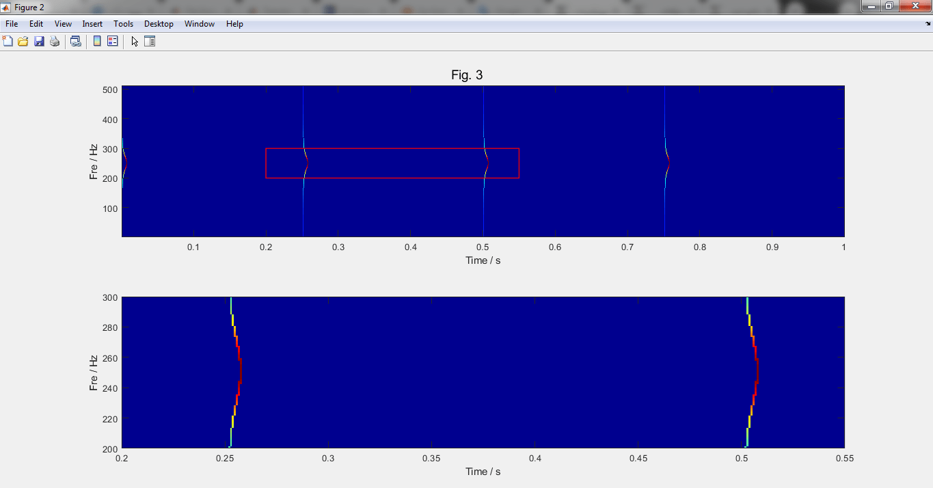Minimize the Figure 2 window
933x488 pixels.
point(871,6)
